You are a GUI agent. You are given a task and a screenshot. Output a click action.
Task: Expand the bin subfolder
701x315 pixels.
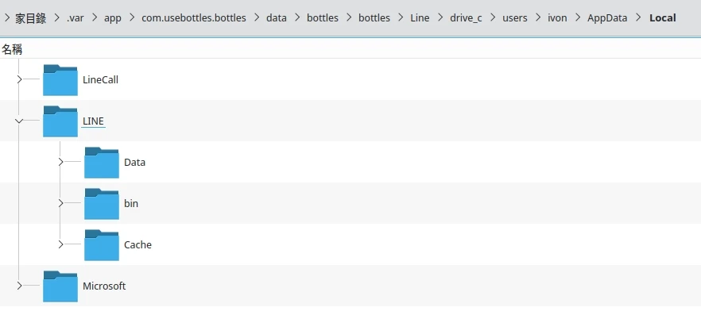[x=60, y=203]
